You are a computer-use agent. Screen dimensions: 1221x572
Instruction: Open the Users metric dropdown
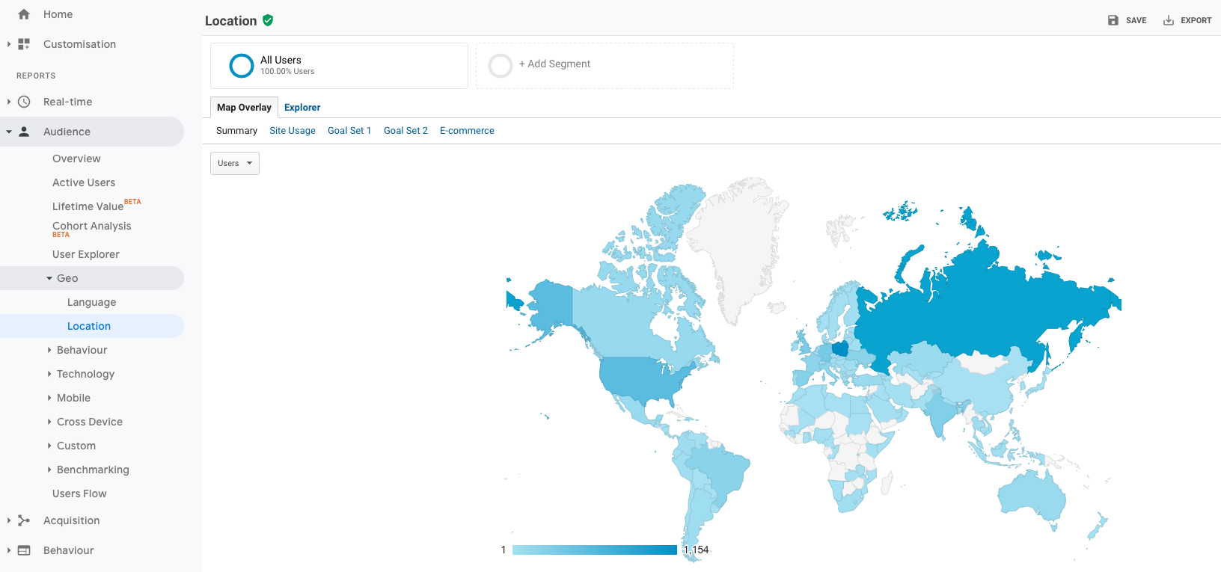235,163
